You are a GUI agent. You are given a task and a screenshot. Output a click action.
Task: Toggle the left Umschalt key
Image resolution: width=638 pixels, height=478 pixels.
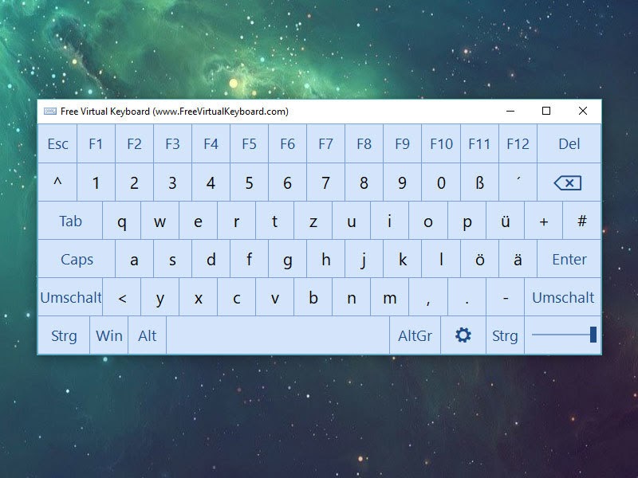pyautogui.click(x=70, y=297)
